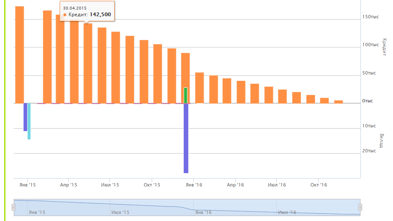Select the orange bar immediately right of the green bar

tap(200, 88)
